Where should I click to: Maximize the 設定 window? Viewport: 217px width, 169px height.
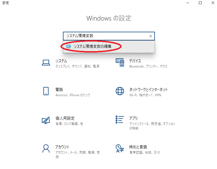pyautogui.click(x=200, y=3)
